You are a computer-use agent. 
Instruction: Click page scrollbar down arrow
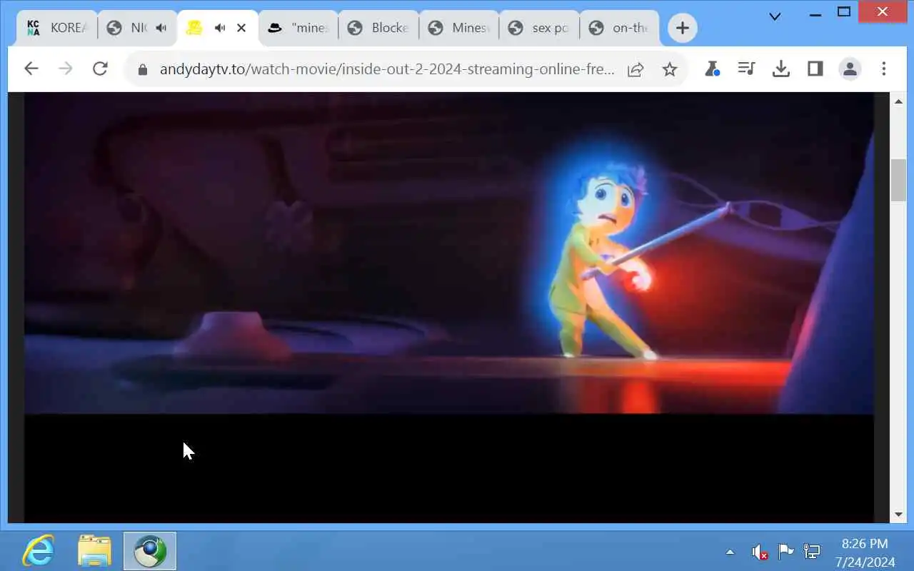click(x=898, y=514)
